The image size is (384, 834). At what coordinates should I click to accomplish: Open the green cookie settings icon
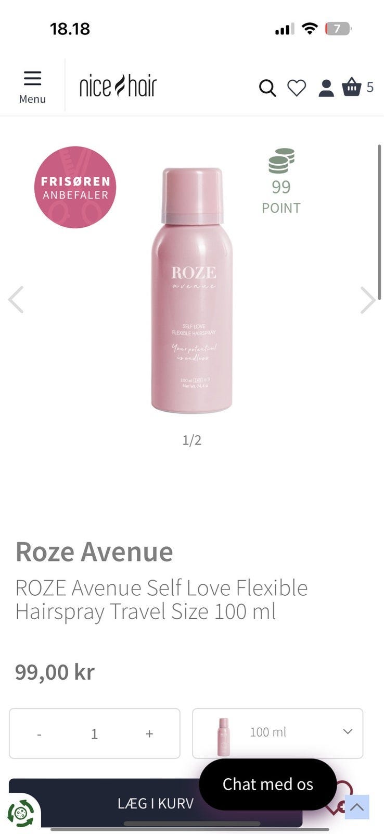(20, 813)
